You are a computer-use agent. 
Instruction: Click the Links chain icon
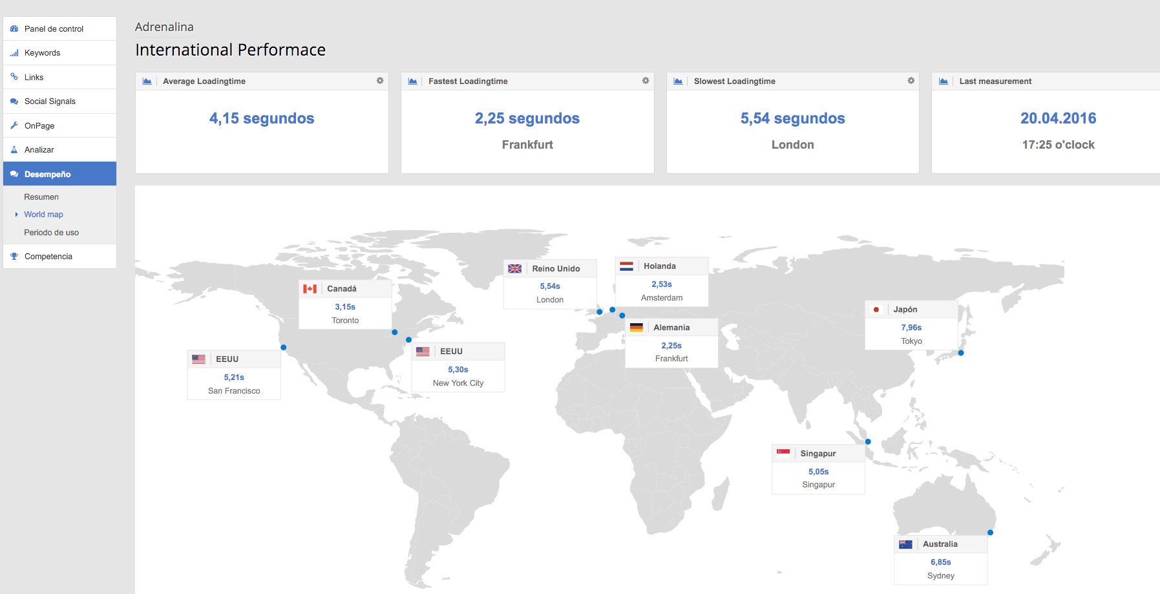[14, 77]
